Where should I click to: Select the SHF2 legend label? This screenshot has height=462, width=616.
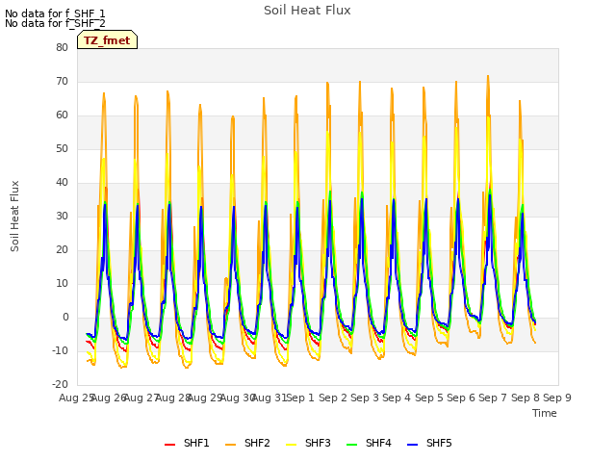pos(257,443)
